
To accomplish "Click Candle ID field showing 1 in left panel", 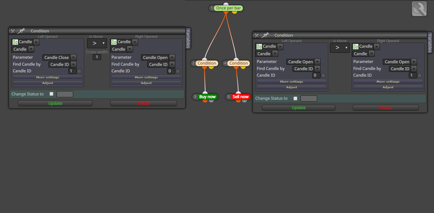I will (x=72, y=71).
